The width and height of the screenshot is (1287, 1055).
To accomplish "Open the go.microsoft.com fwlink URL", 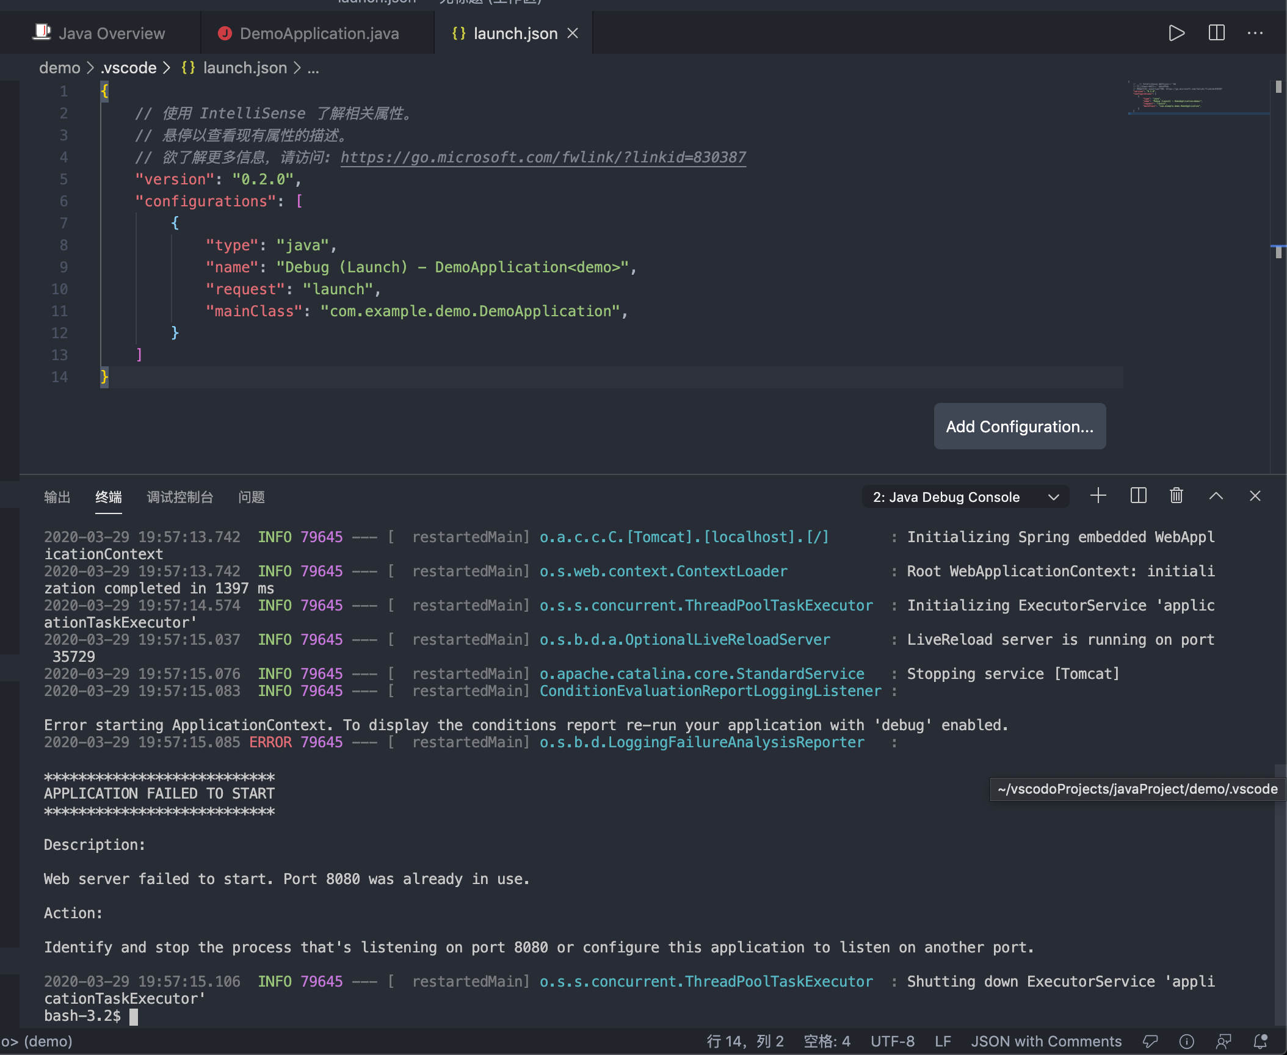I will (x=543, y=158).
